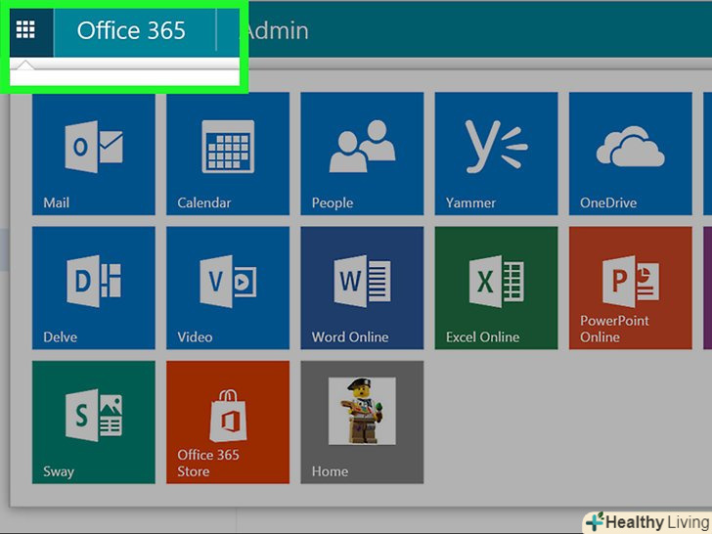Launch the Delve tile

tap(94, 288)
